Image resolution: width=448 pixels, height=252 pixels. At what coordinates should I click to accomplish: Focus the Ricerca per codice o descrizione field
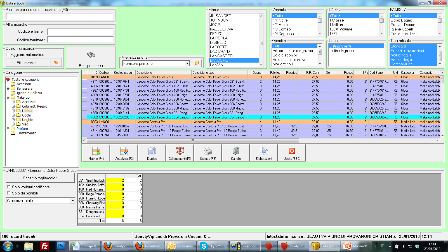[x=60, y=16]
